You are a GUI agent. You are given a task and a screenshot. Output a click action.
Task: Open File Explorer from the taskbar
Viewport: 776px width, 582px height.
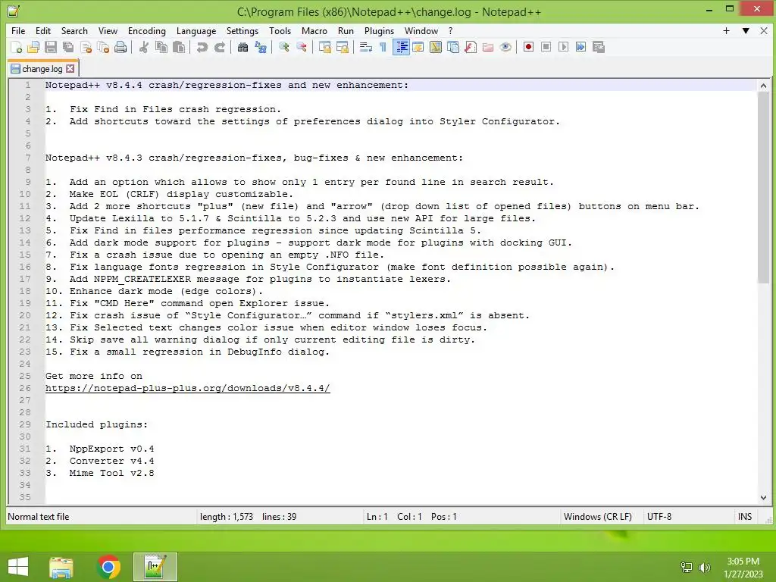(61, 567)
